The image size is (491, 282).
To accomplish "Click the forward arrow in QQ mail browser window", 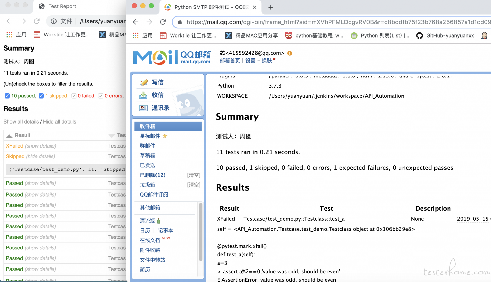I will click(x=149, y=22).
